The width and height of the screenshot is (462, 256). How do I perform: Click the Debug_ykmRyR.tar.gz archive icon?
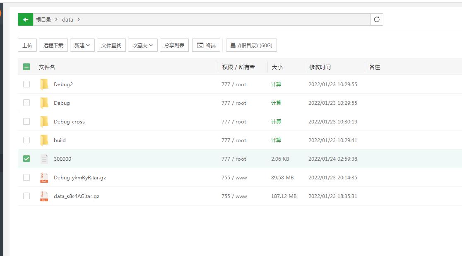pyautogui.click(x=44, y=178)
